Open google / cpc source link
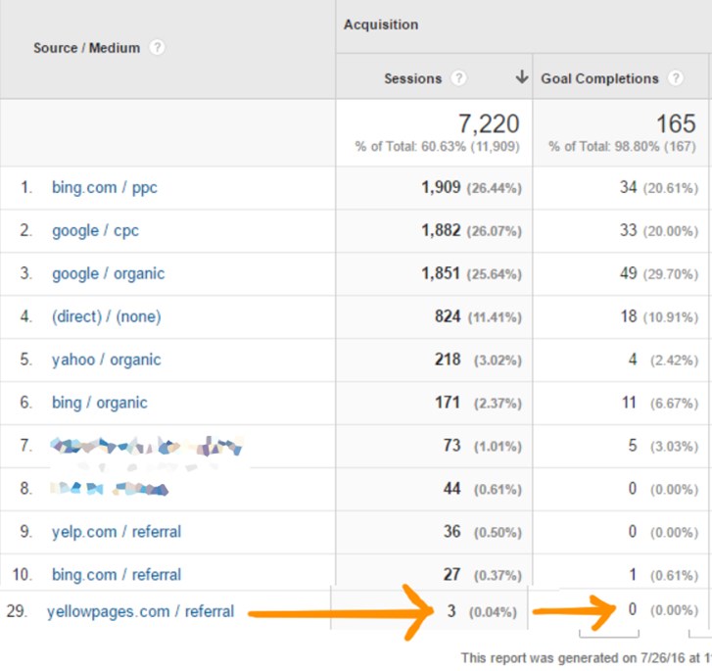 pyautogui.click(x=95, y=231)
